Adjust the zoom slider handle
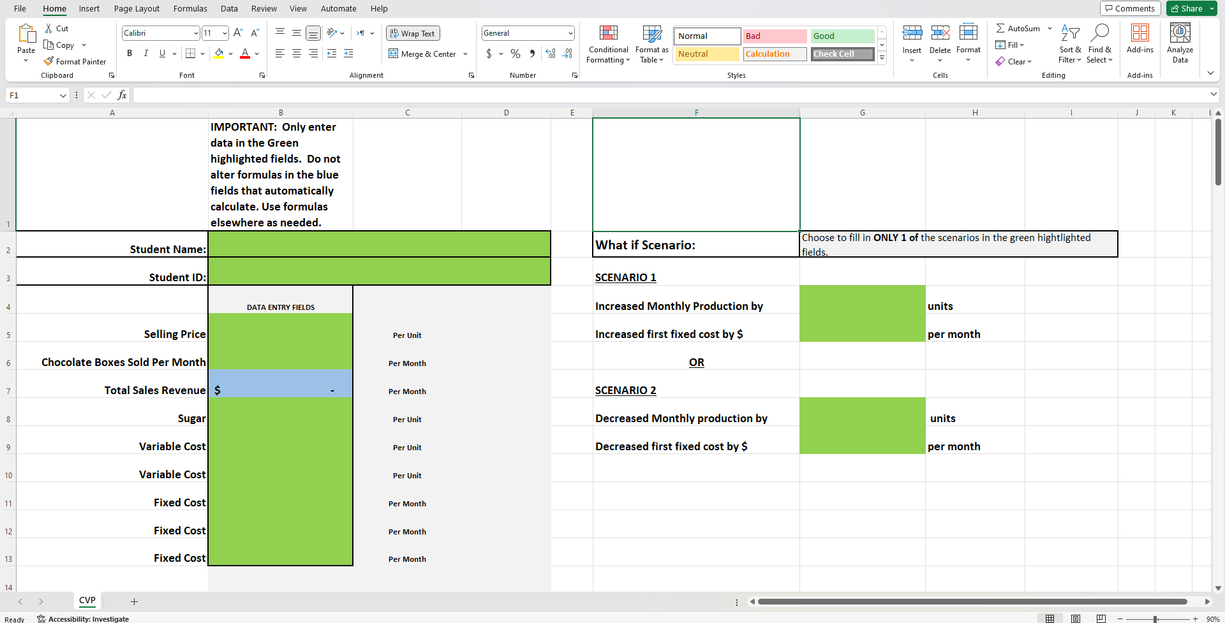Image resolution: width=1225 pixels, height=623 pixels. coord(1155,619)
